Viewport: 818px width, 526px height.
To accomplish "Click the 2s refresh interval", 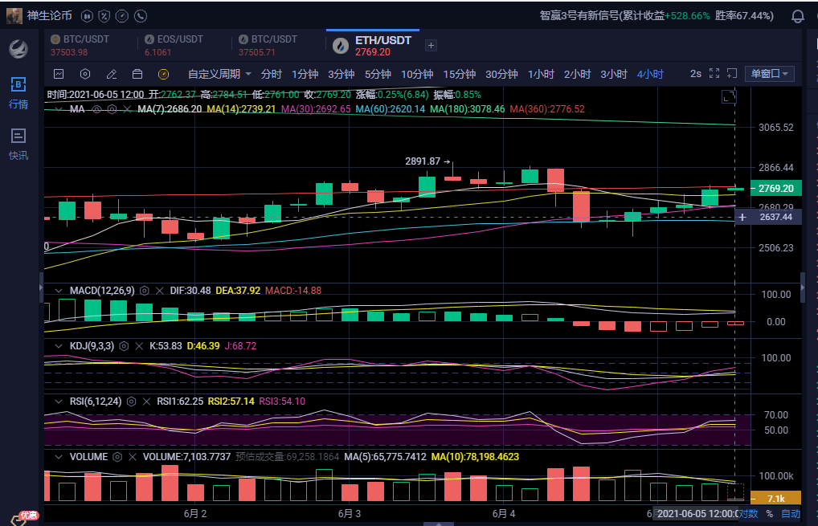I will click(x=696, y=74).
